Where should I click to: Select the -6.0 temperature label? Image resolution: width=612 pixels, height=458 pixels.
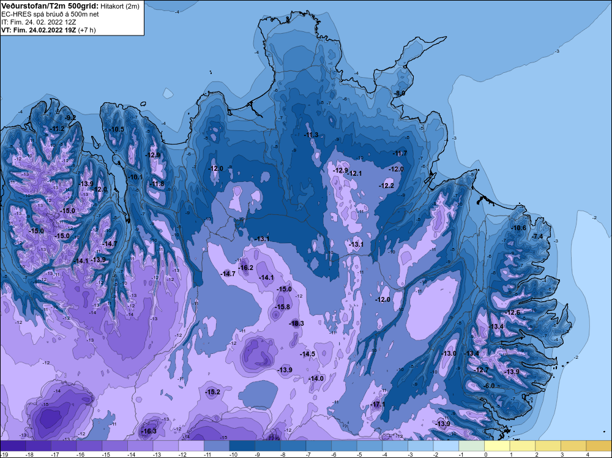[x=490, y=386]
